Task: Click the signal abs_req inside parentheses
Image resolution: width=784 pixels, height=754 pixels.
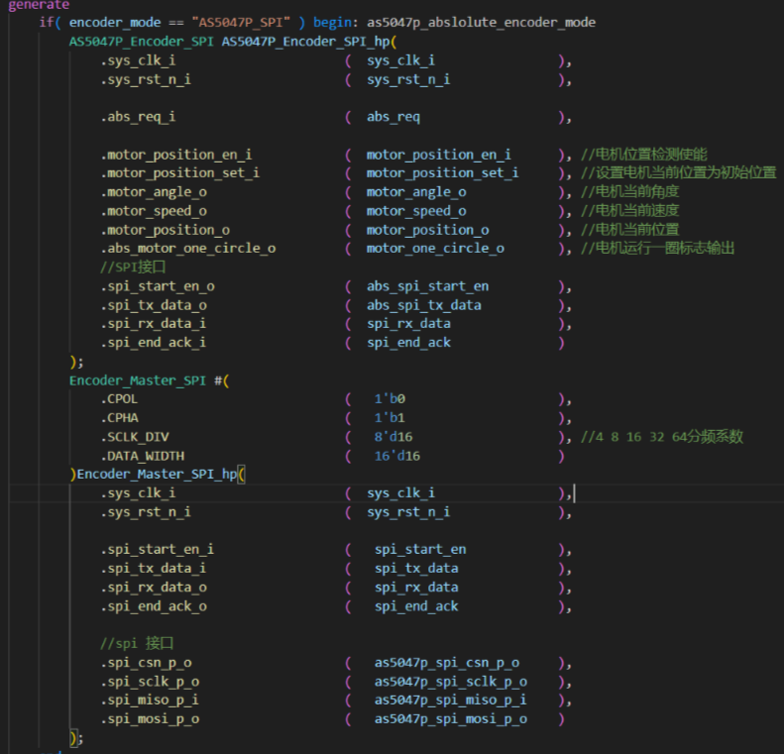Action: (x=393, y=117)
